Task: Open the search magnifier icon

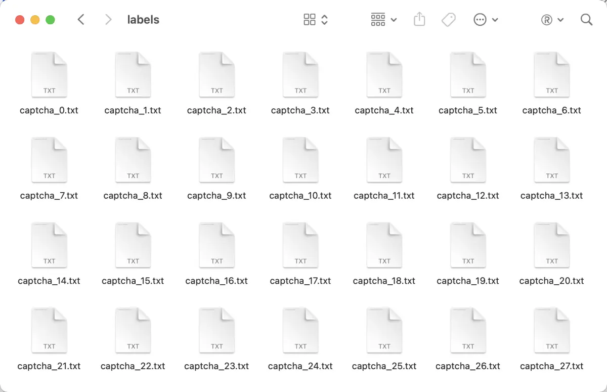Action: [x=586, y=20]
